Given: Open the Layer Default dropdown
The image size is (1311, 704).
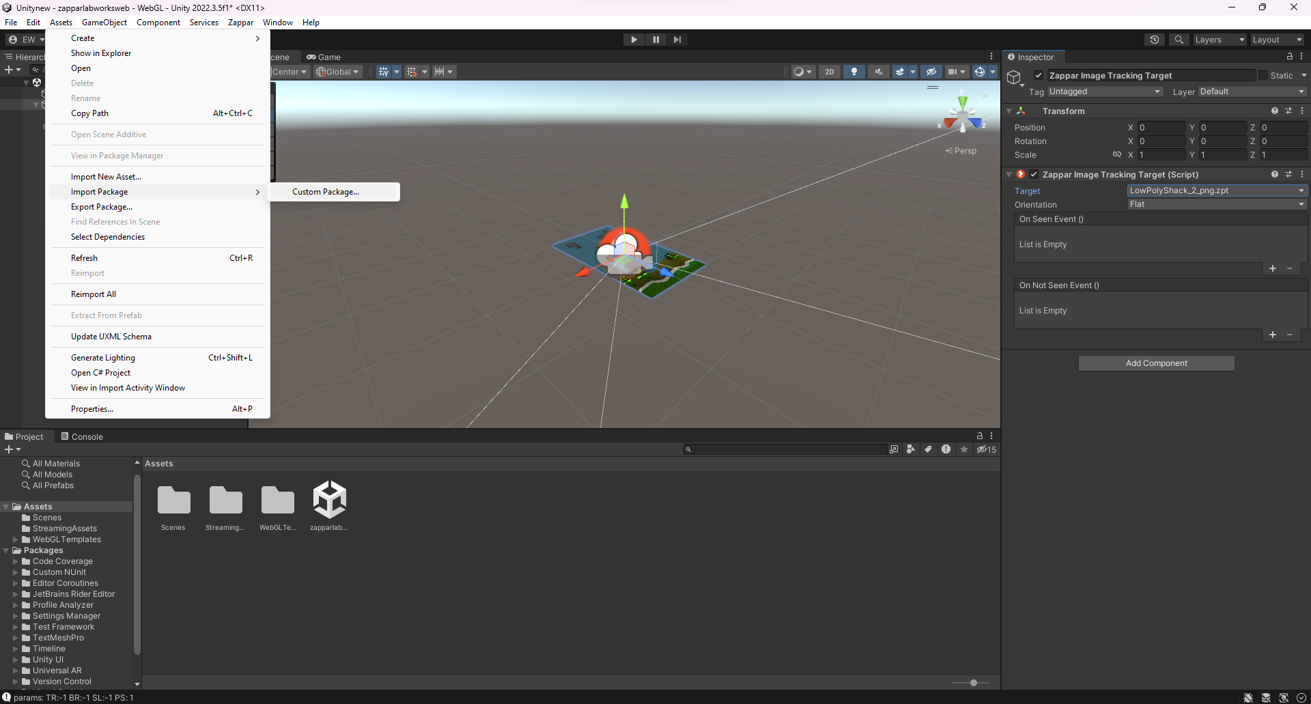Looking at the screenshot, I should [1252, 91].
